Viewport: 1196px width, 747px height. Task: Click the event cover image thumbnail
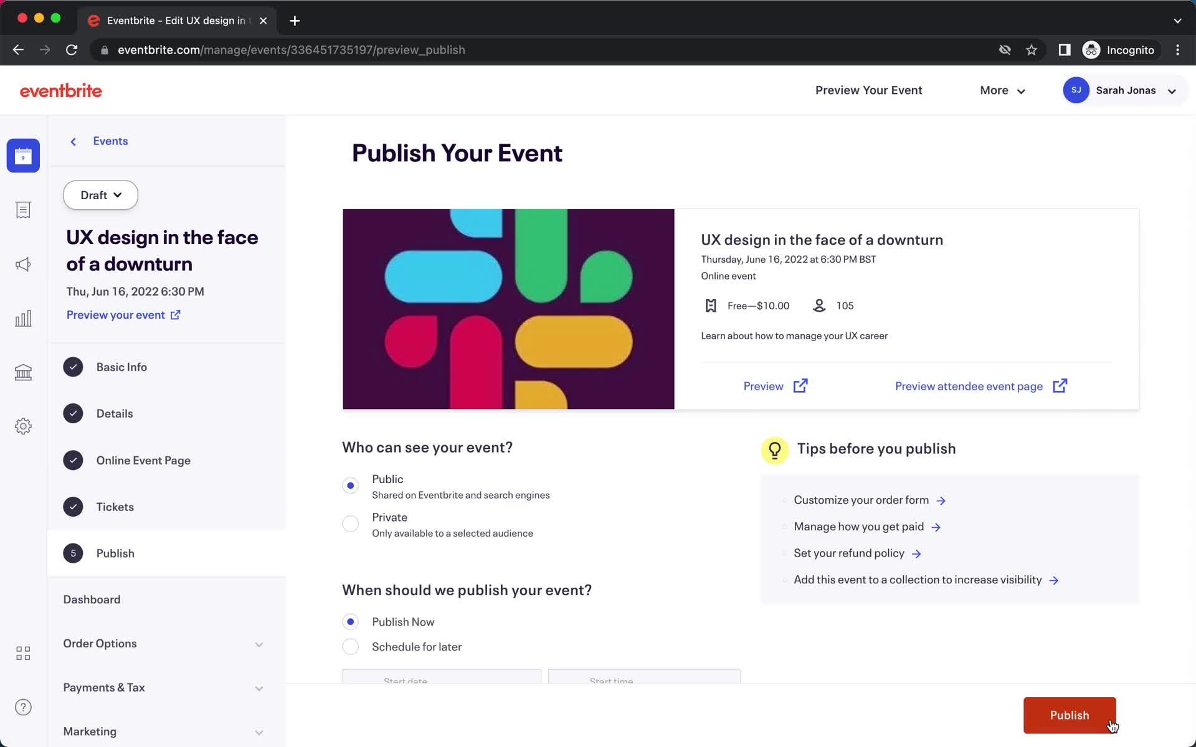(508, 309)
